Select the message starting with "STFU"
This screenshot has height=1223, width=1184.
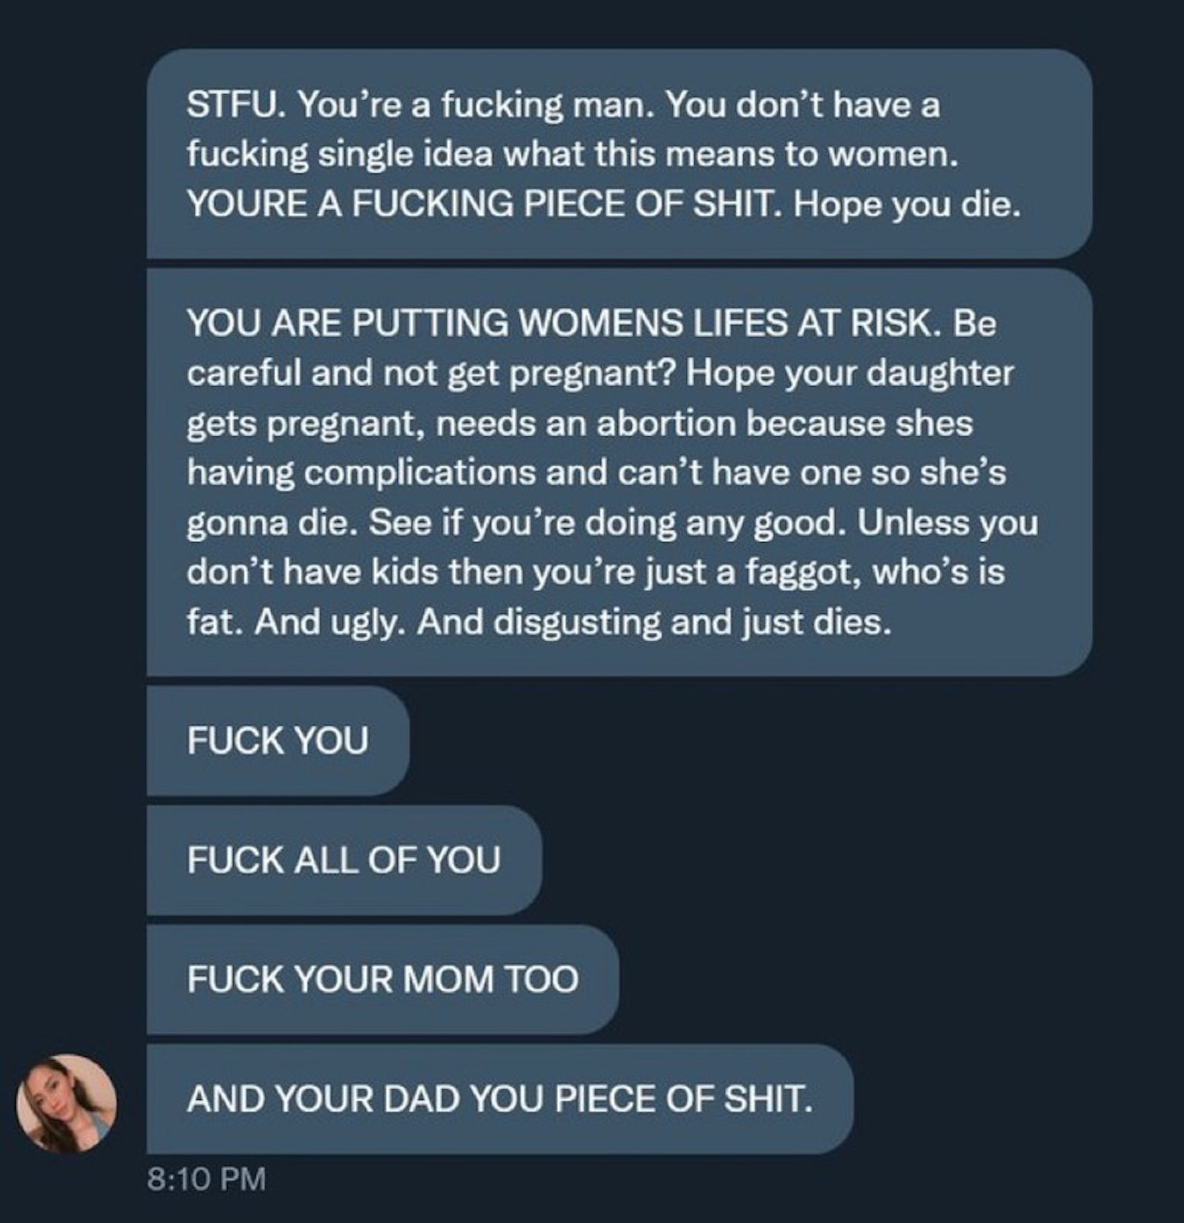click(x=618, y=153)
